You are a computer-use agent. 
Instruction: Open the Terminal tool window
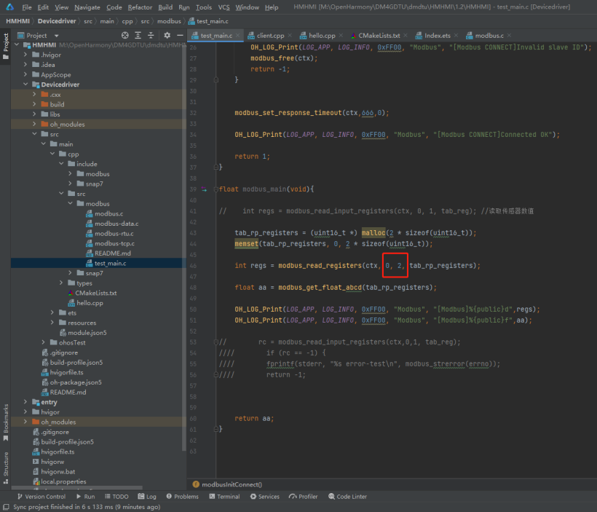224,497
